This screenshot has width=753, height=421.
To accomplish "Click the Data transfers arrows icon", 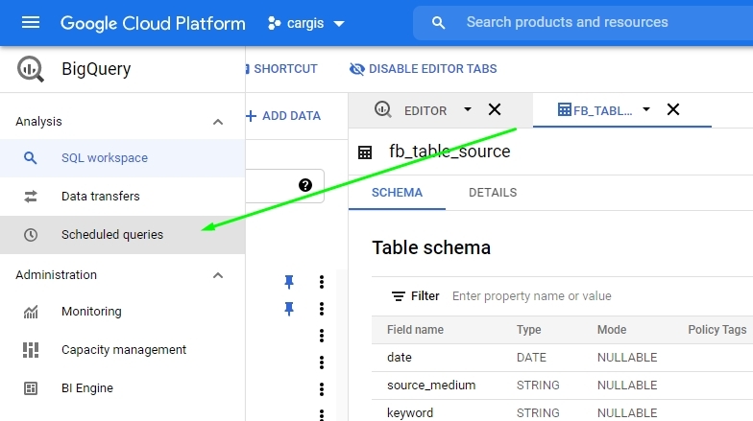I will 31,196.
